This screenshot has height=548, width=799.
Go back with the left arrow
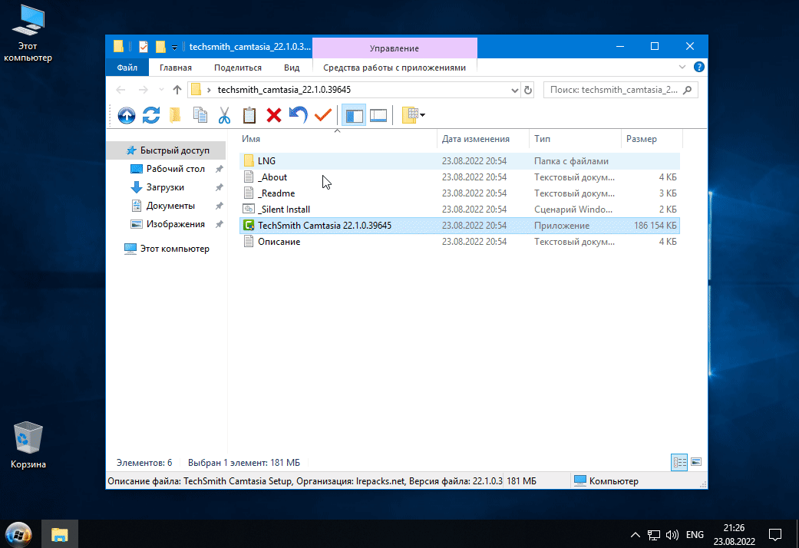tap(121, 90)
